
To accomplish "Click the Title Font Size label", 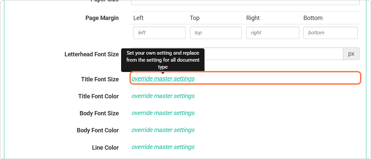I will tap(100, 79).
